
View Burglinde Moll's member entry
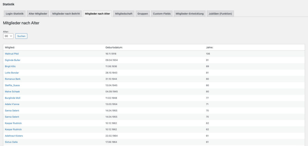coord(13,98)
